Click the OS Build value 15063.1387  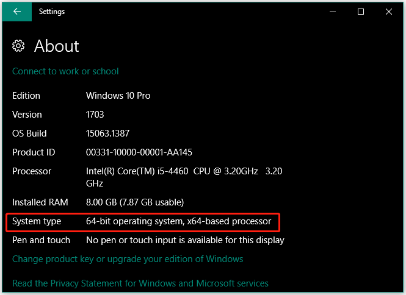[107, 133]
